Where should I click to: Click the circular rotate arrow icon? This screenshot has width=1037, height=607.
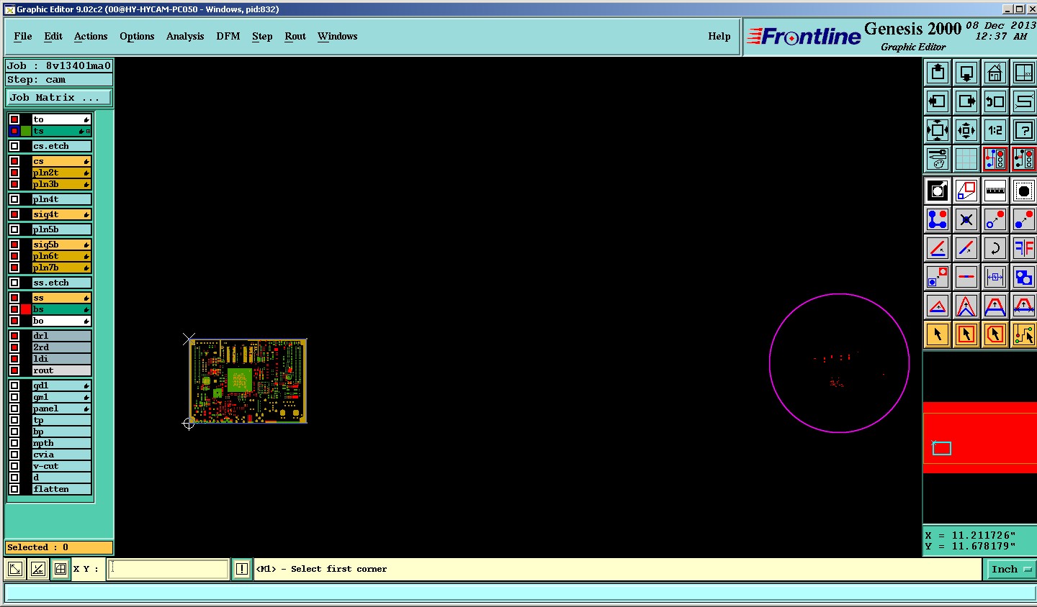pyautogui.click(x=995, y=248)
